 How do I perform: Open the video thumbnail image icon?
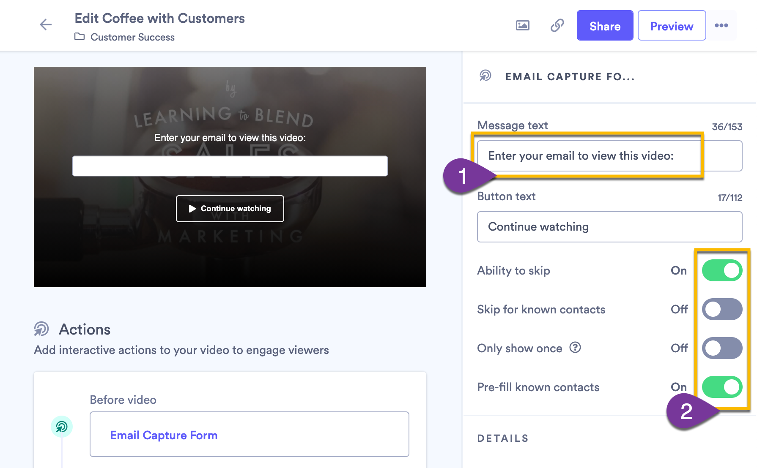pos(522,25)
